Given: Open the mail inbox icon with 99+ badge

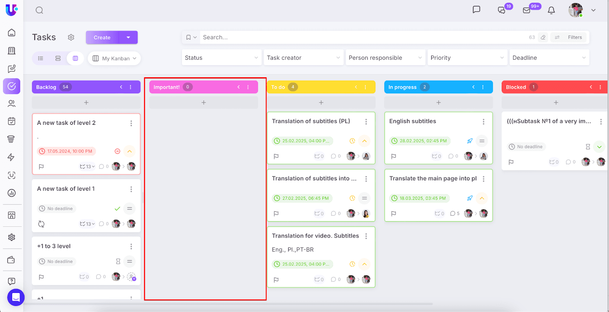Looking at the screenshot, I should tap(527, 10).
